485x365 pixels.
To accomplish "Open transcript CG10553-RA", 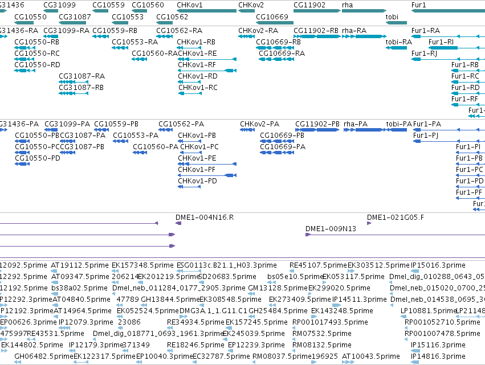I will (x=135, y=42).
